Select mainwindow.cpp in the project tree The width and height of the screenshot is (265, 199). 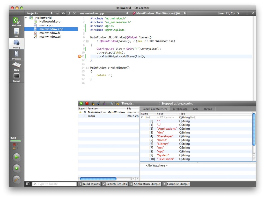[51, 29]
